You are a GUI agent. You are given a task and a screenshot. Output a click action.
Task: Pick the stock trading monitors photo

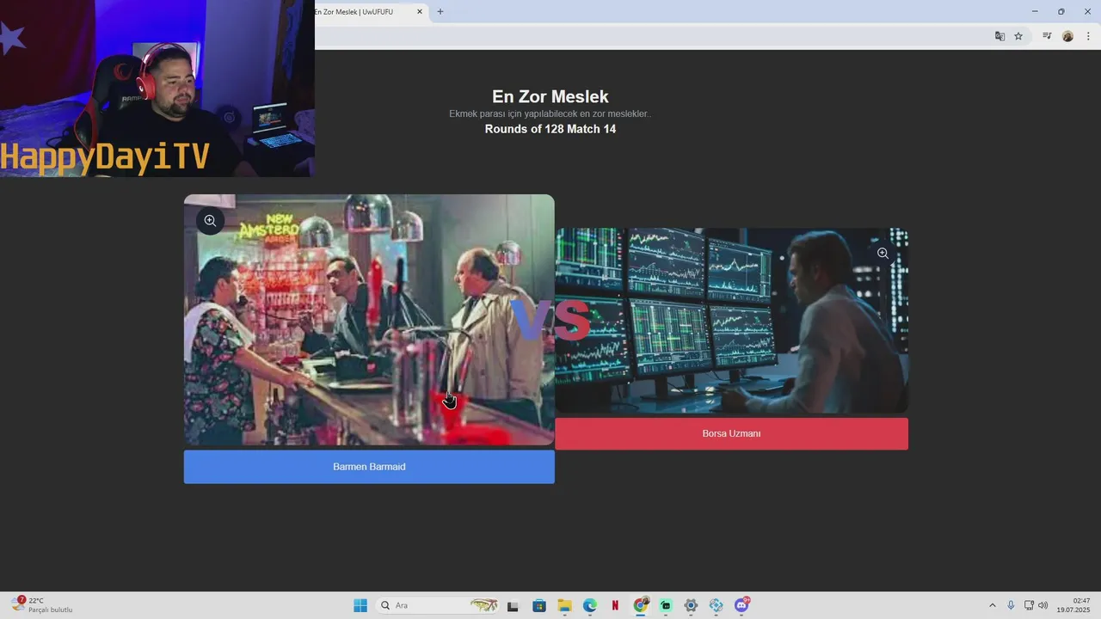coord(731,321)
